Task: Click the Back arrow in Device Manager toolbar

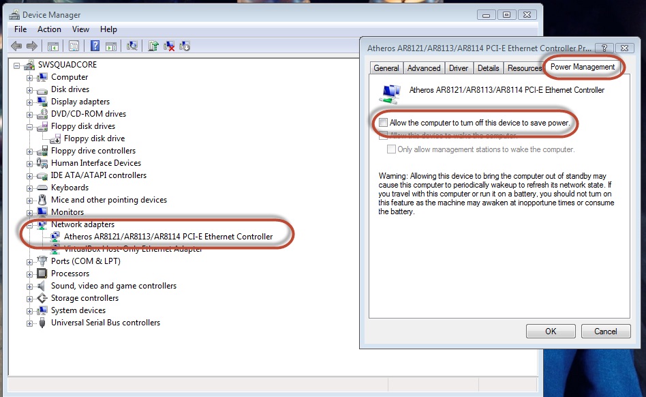Action: click(16, 46)
